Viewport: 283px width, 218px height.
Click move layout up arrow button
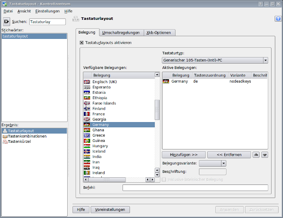click(256, 155)
